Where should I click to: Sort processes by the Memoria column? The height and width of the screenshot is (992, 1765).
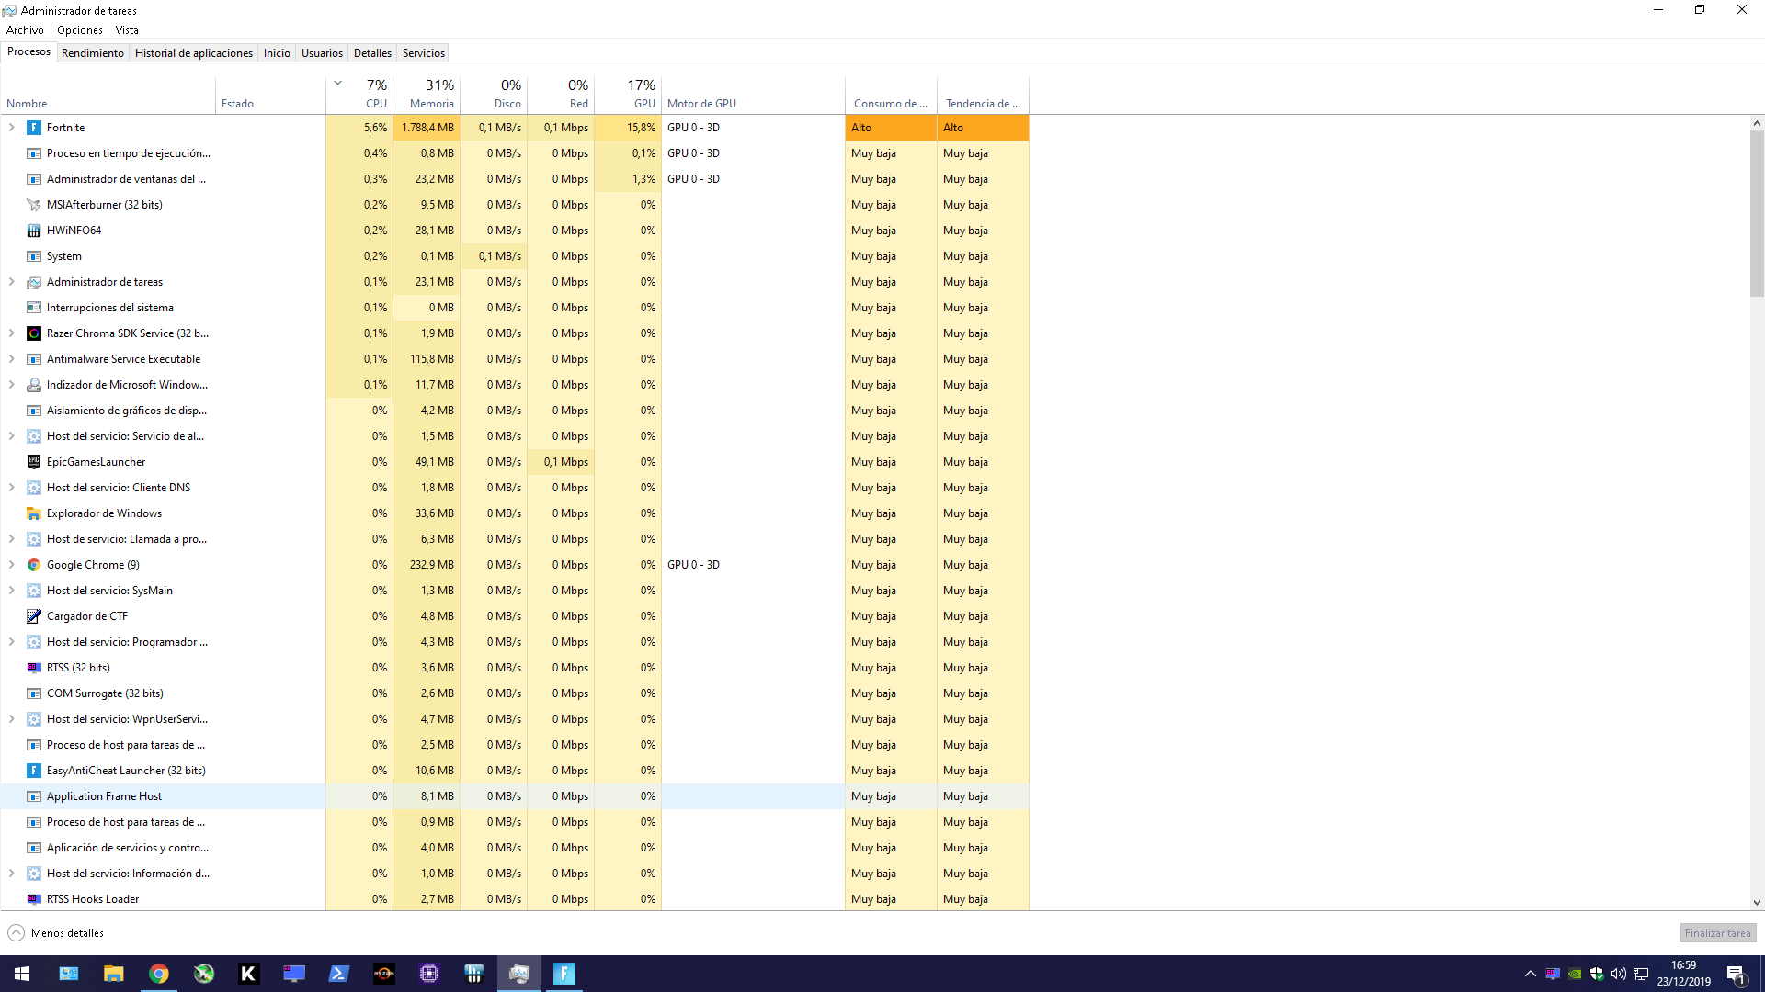pos(427,94)
